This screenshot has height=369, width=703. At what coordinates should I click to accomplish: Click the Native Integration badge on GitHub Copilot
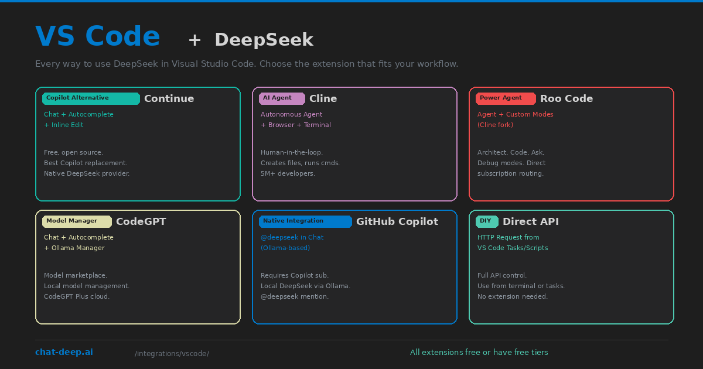(x=305, y=221)
